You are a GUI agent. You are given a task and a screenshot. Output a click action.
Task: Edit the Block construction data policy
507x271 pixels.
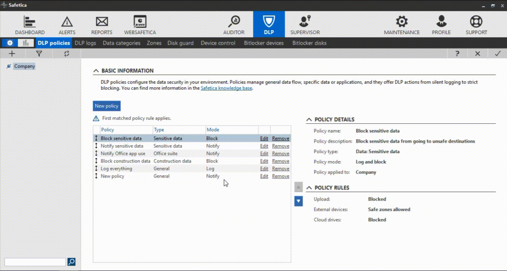coord(264,161)
